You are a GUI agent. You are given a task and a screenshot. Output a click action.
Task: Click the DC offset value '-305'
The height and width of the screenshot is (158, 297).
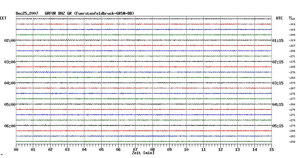(x=292, y=30)
